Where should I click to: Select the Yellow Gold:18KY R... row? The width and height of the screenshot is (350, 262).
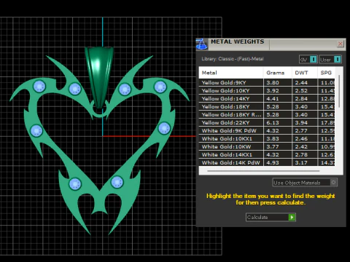[x=267, y=114]
